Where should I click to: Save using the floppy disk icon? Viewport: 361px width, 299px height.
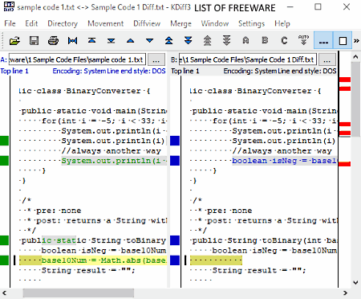(34, 41)
